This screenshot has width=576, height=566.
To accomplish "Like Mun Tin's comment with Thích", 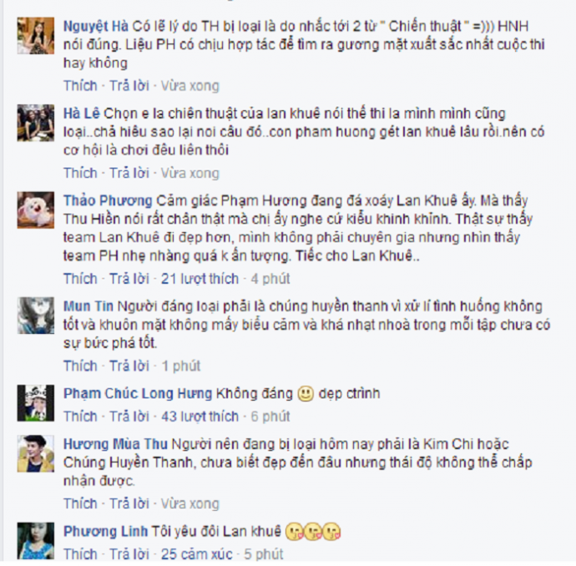I will pos(80,366).
